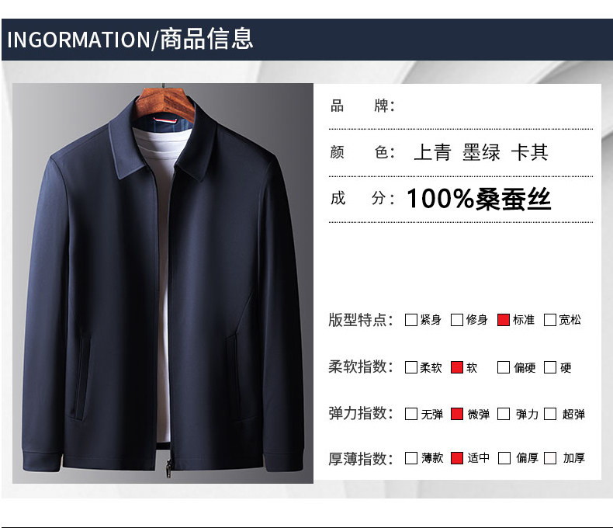Toggle the red 微弹 elasticity checkbox
Viewport: 613px width, 528px height.
click(x=456, y=414)
